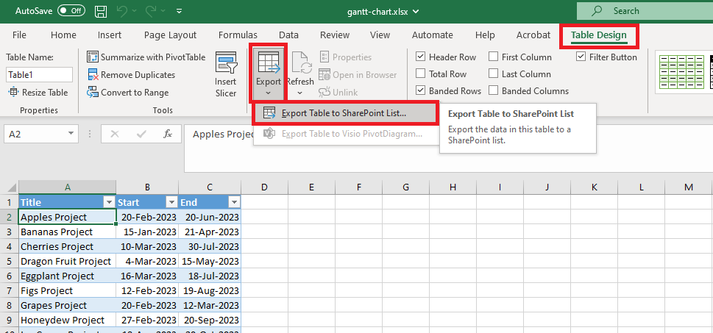
Task: Open the Title column filter dropdown
Action: click(109, 203)
